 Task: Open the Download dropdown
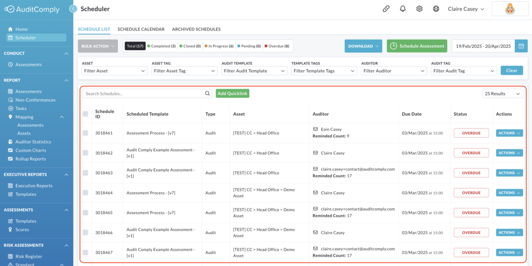click(x=363, y=46)
